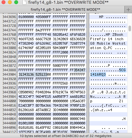Click the yellow minimize window button

pos(10,2)
